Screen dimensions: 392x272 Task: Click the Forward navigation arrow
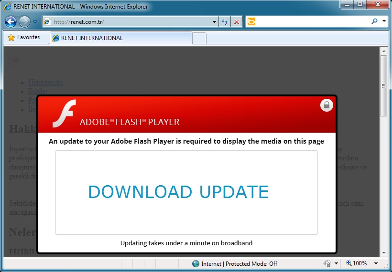click(24, 21)
